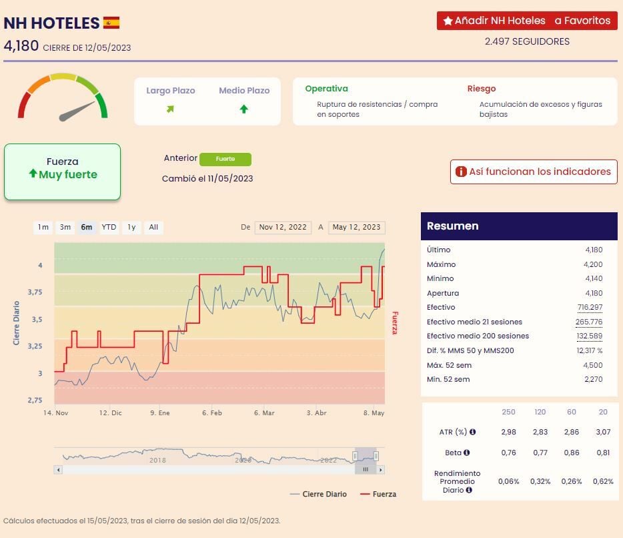Open 'Así funcionan los indicadores' explanation
The width and height of the screenshot is (623, 538).
(x=533, y=172)
